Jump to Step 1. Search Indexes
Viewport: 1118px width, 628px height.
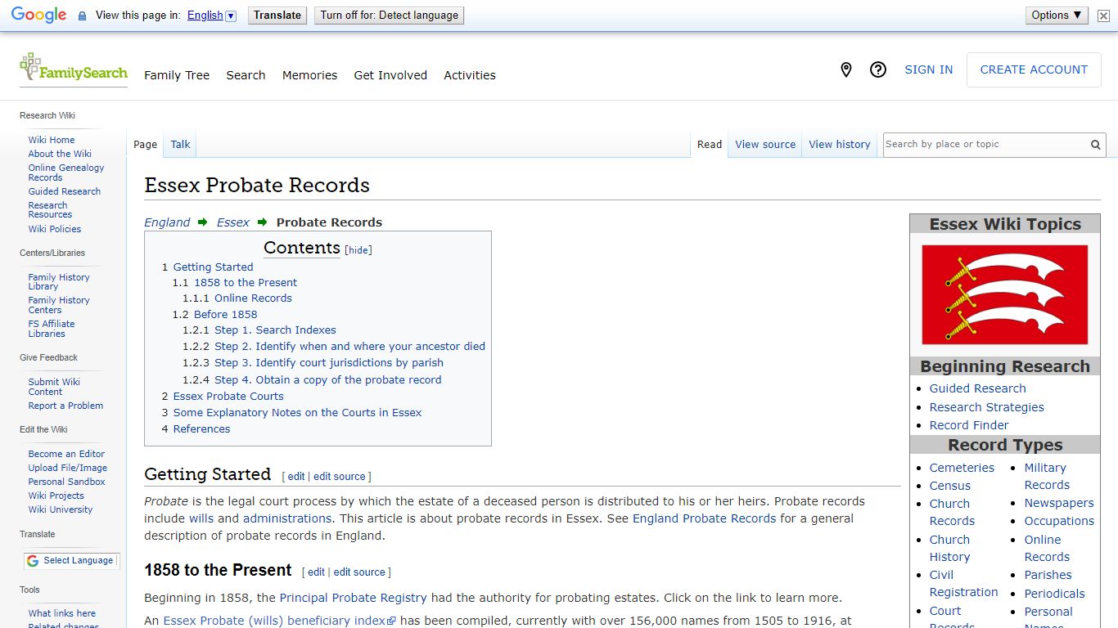[x=275, y=330]
